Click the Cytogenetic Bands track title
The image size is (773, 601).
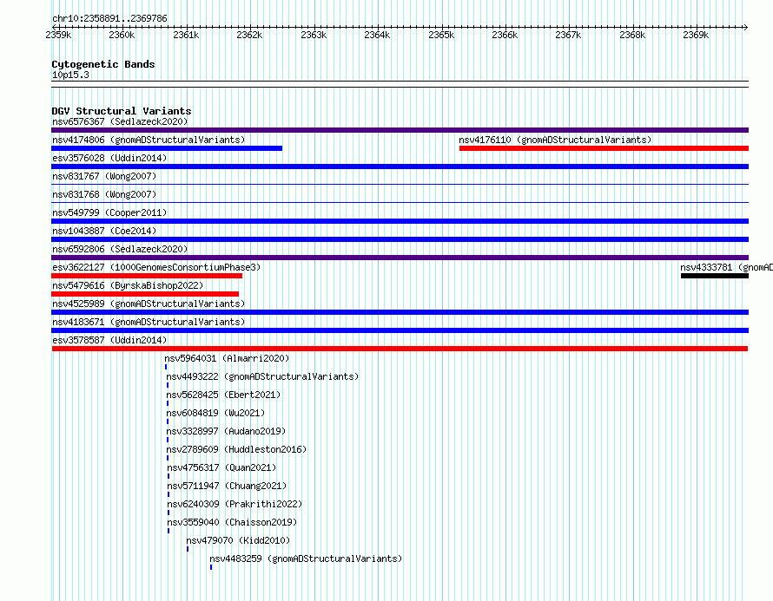[x=103, y=64]
